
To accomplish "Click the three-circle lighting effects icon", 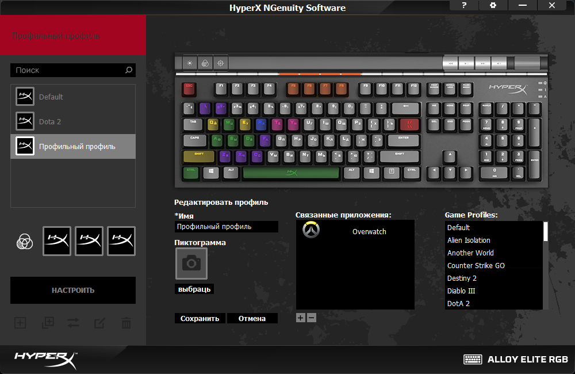I will pos(25,242).
